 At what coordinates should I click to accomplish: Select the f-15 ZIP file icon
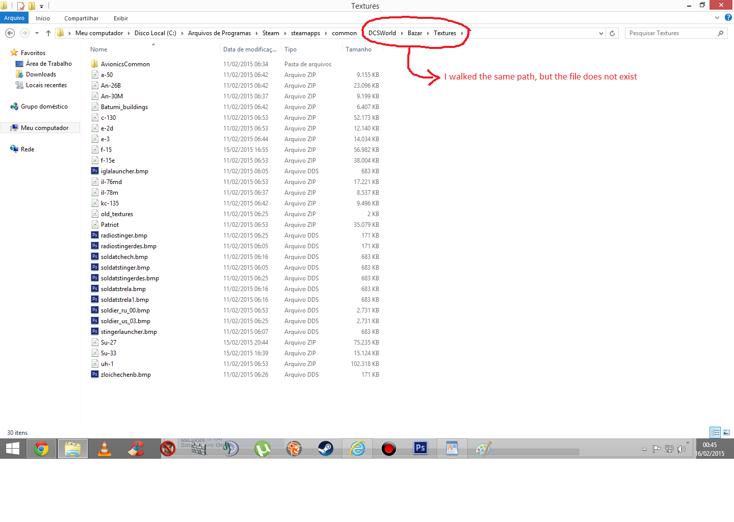click(95, 149)
